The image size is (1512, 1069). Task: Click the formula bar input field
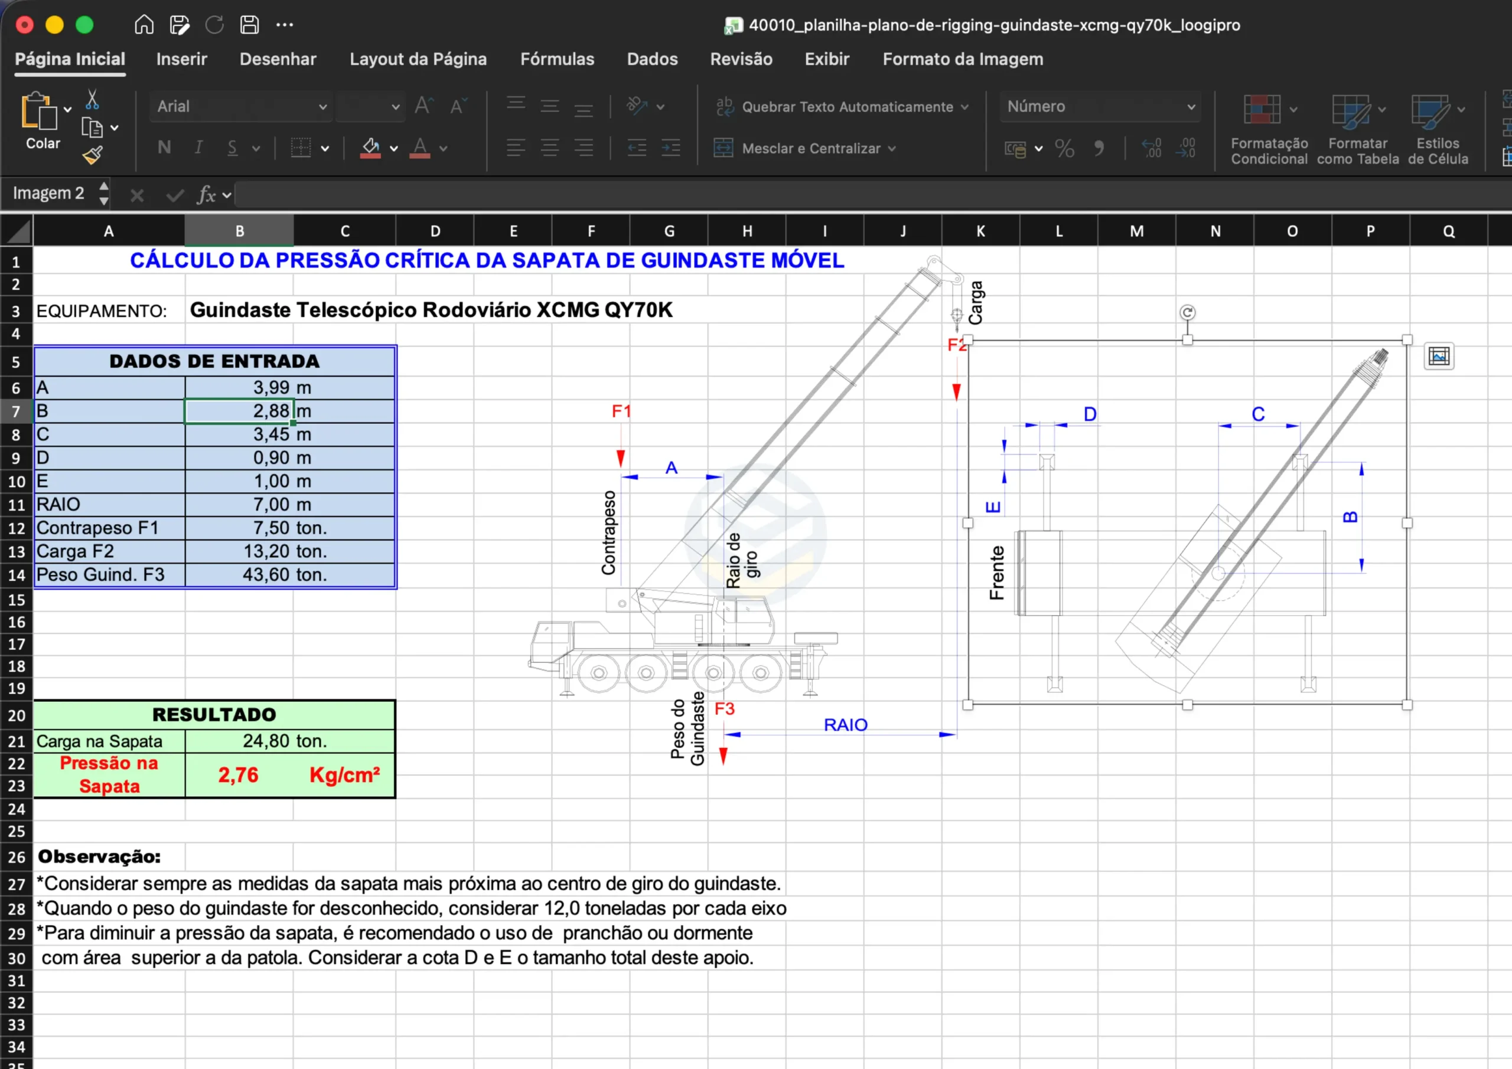coord(872,194)
